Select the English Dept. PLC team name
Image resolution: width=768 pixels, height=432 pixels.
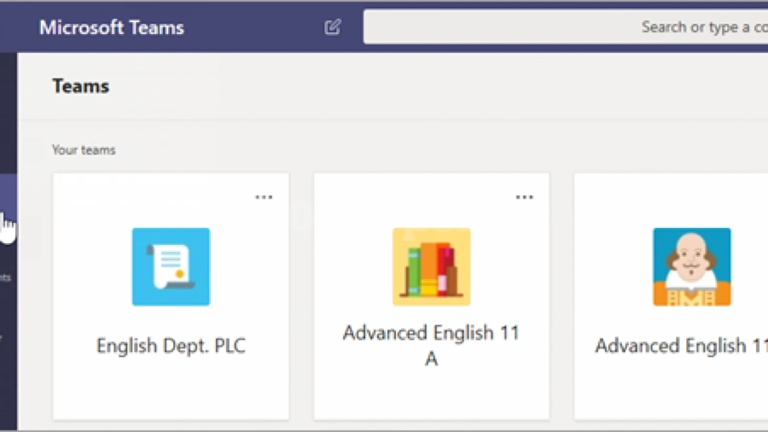[171, 346]
